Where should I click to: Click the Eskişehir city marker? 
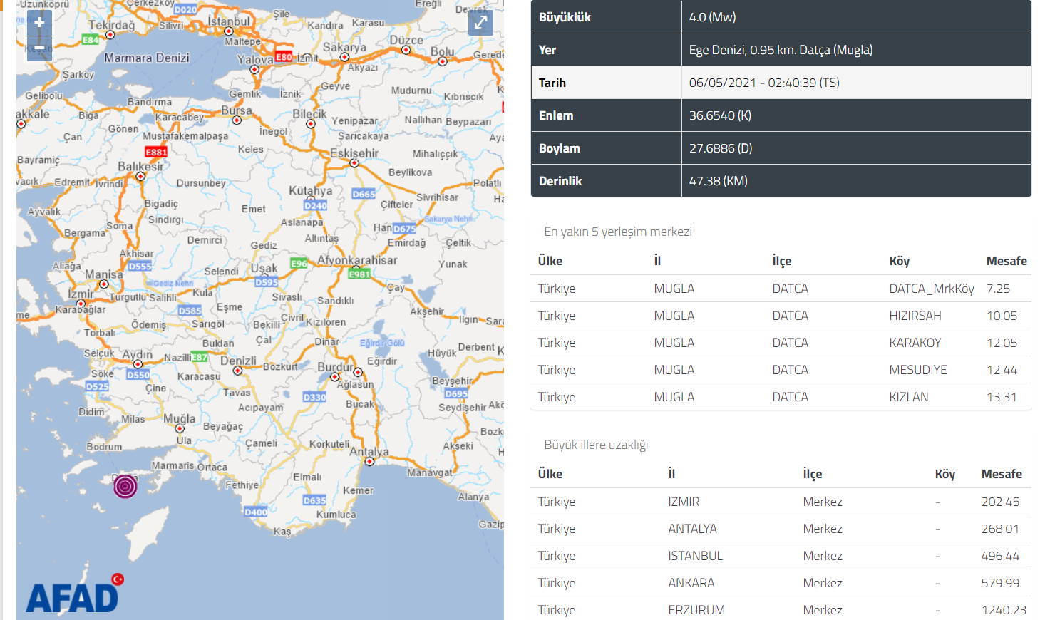click(354, 163)
